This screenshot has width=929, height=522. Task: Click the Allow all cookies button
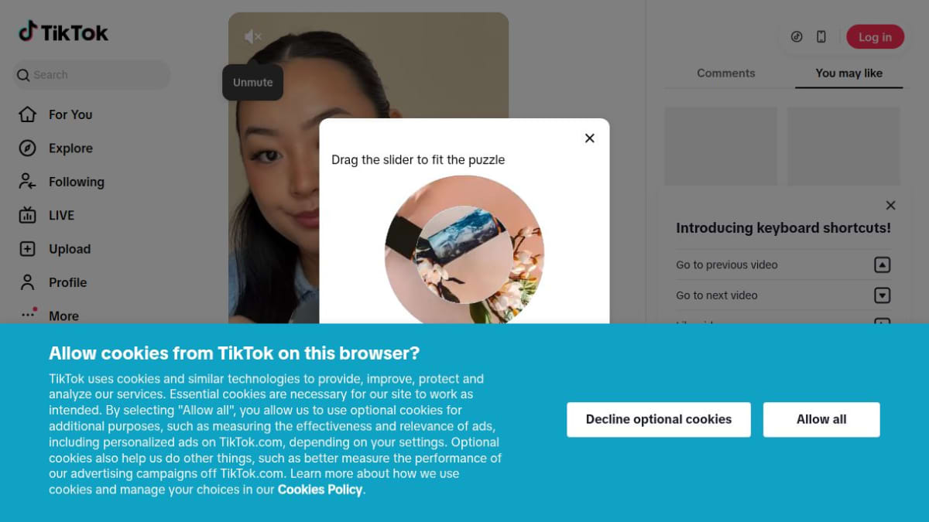tap(821, 419)
